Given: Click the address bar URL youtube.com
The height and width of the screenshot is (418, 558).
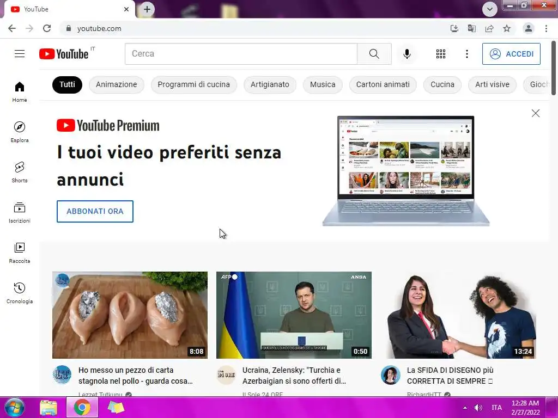Looking at the screenshot, I should pyautogui.click(x=99, y=28).
